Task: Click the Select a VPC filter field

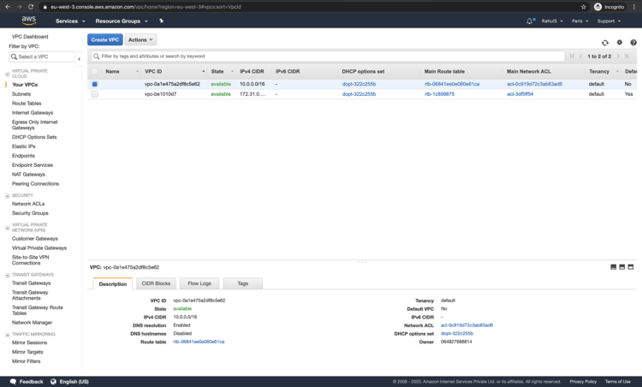Action: [x=42, y=57]
